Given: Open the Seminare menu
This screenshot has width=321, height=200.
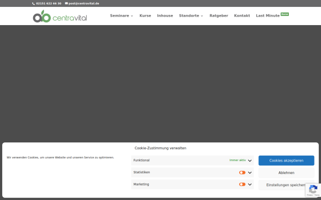Looking at the screenshot, I should tap(119, 15).
